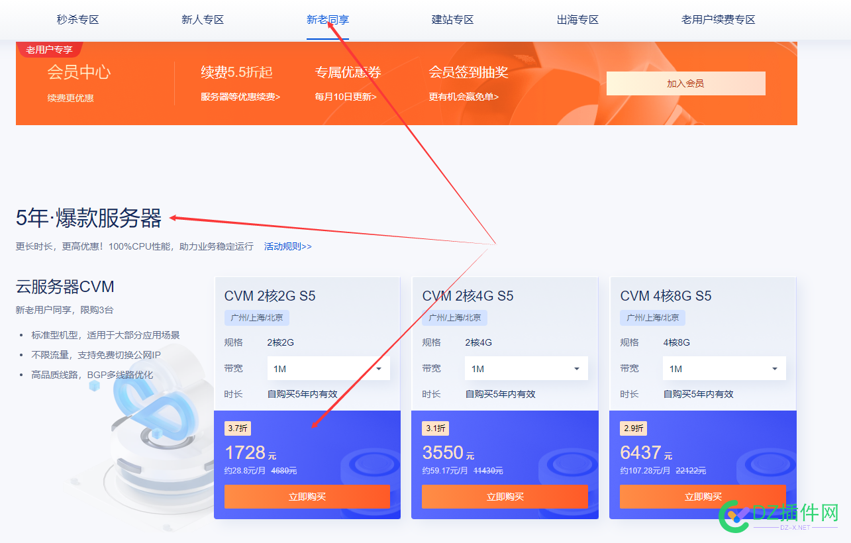Click the 6437 元 price
The height and width of the screenshot is (543, 851).
646,453
